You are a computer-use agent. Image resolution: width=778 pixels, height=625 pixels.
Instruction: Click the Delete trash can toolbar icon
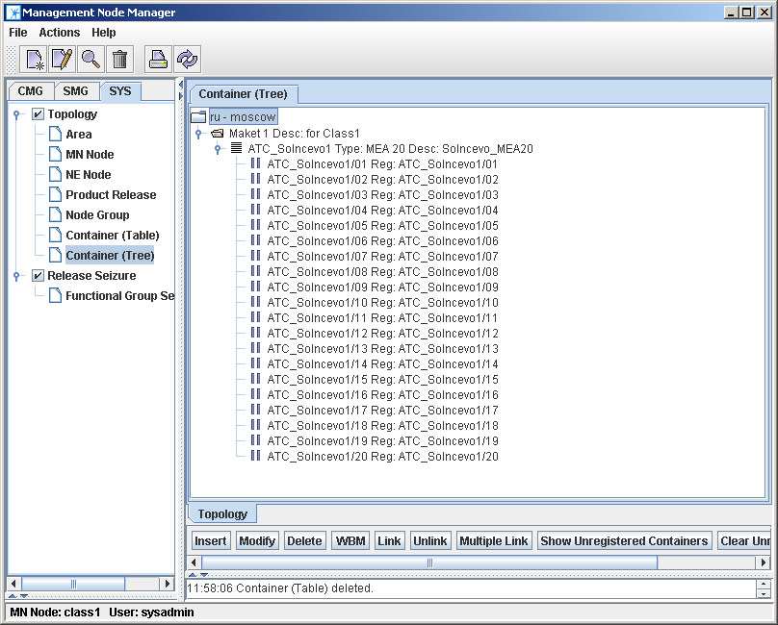120,60
